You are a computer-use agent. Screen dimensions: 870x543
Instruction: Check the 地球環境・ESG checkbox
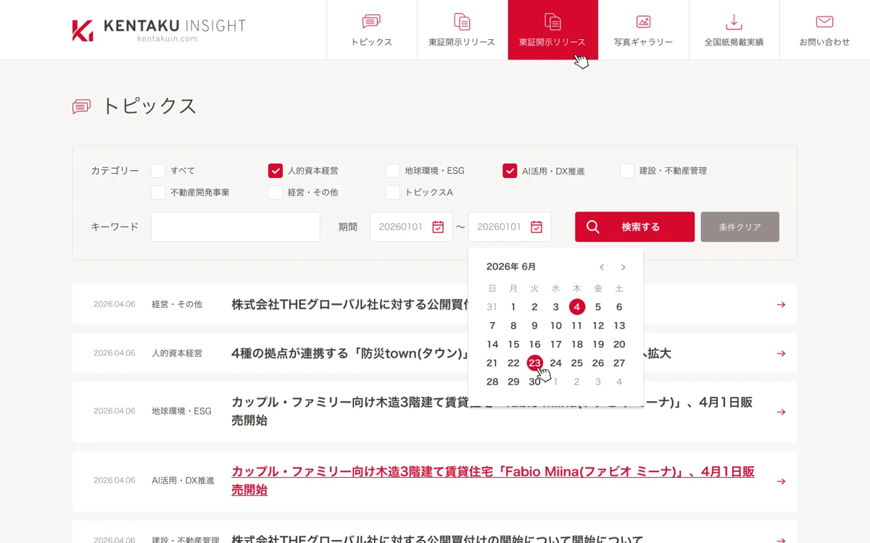[x=393, y=171]
